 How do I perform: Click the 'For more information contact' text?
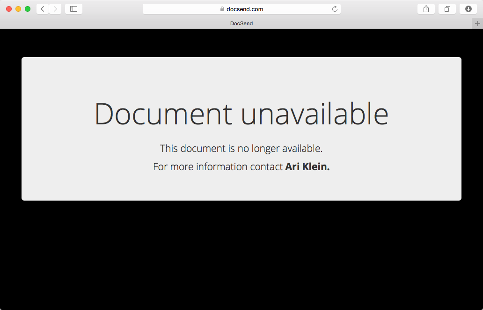218,166
